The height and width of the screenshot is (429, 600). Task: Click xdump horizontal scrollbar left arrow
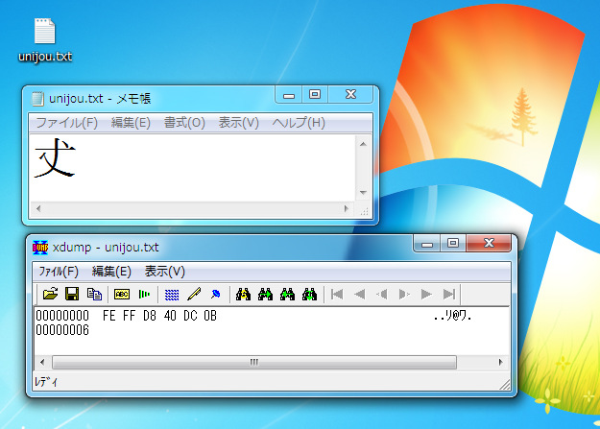[42, 362]
